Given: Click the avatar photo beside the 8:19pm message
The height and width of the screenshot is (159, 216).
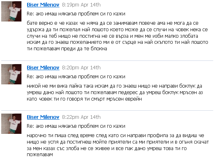Looking at the screenshot, I should pyautogui.click(x=11, y=11).
